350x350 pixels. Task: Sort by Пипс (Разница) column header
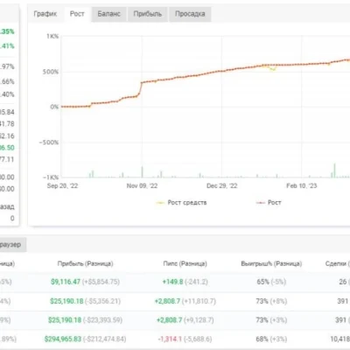185,263
